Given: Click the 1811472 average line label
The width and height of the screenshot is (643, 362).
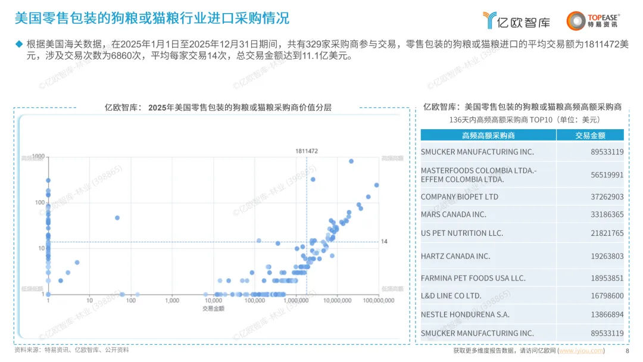Looking at the screenshot, I should (x=307, y=151).
